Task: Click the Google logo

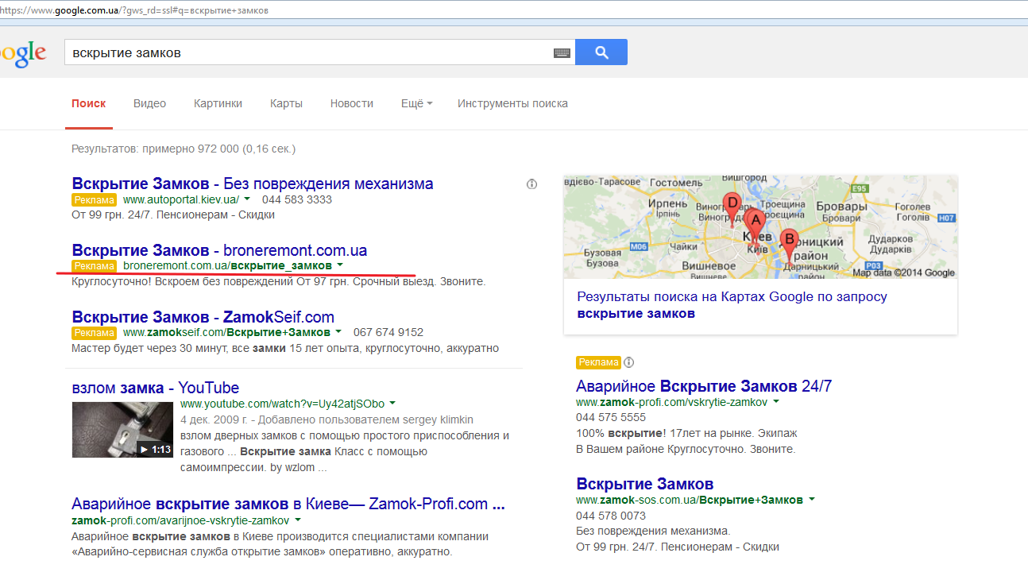Action: click(23, 53)
